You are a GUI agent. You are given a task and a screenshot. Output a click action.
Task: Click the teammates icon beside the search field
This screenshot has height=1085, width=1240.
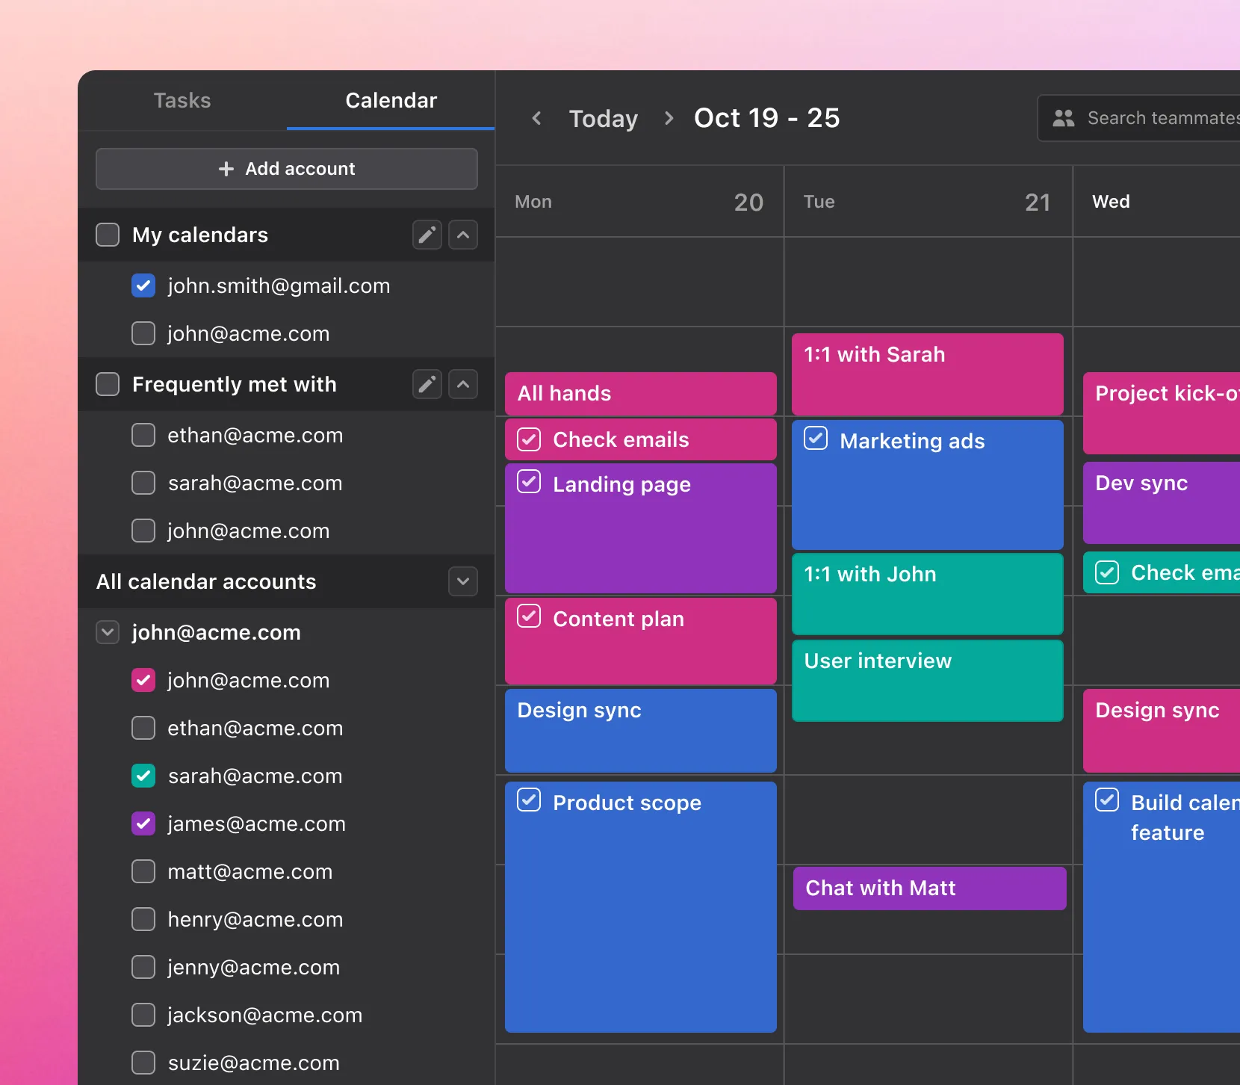click(x=1064, y=117)
